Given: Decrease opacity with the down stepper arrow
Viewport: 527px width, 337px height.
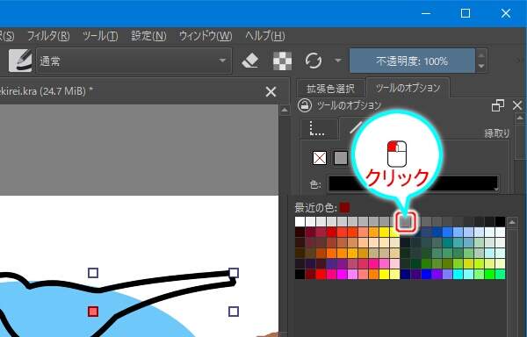Looking at the screenshot, I should pyautogui.click(x=481, y=67).
